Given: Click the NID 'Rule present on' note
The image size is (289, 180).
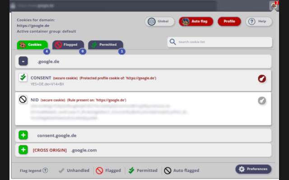Looking at the screenshot, I should tap(97, 100).
